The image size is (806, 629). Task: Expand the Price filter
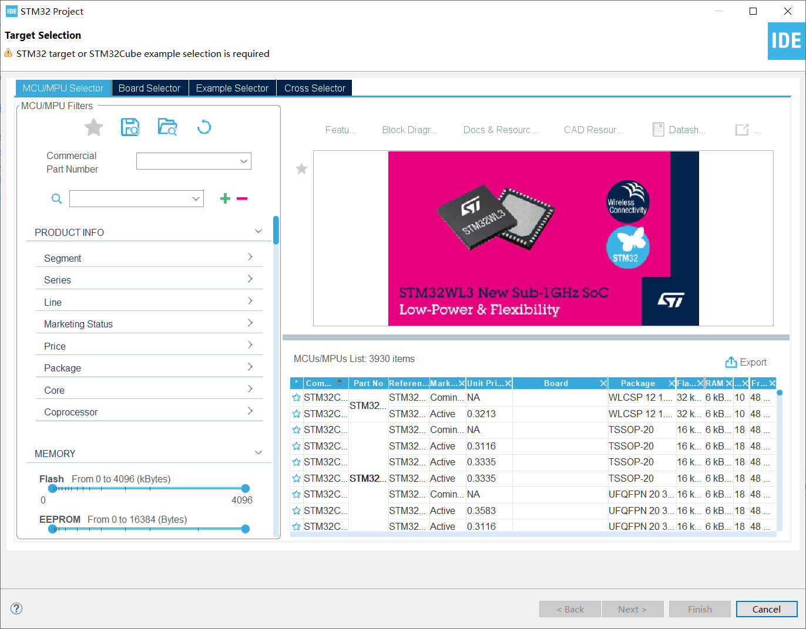(x=250, y=345)
